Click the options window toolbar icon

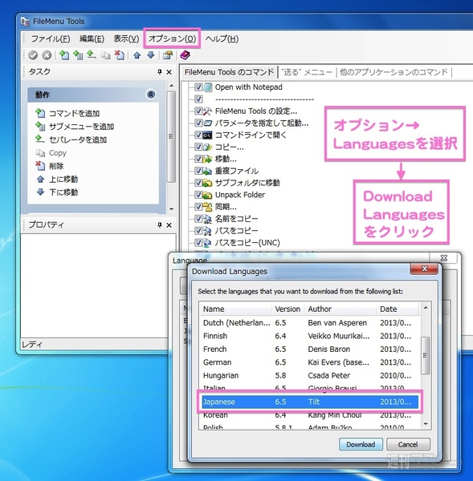[168, 55]
